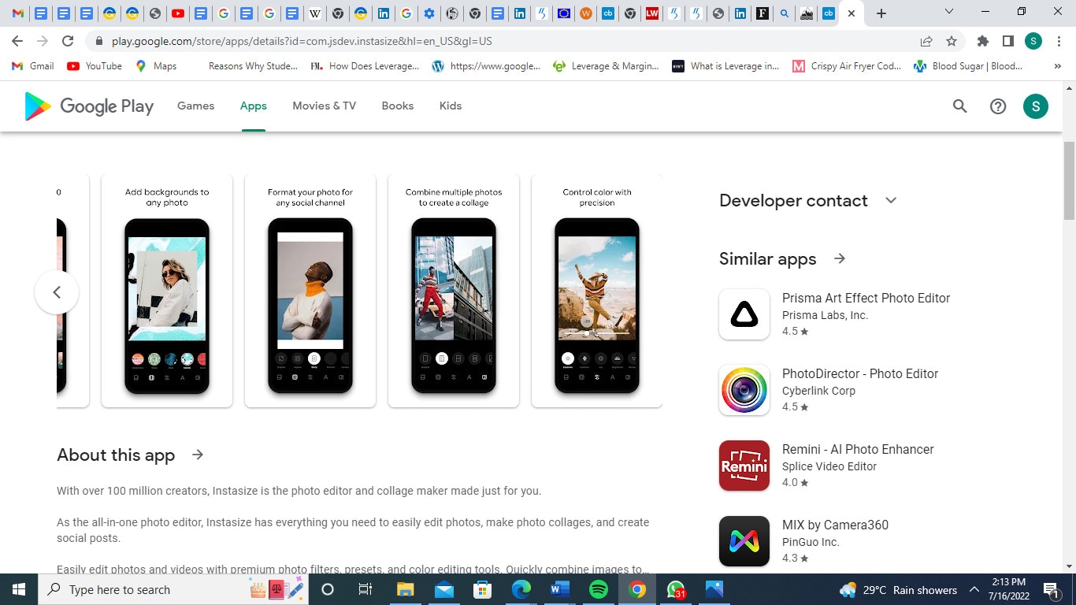
Task: Open File Explorer from the taskbar
Action: pos(405,589)
